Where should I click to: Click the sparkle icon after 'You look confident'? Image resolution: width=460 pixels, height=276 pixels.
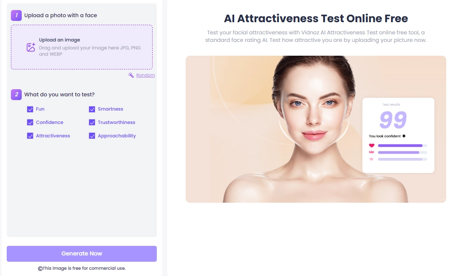[404, 136]
